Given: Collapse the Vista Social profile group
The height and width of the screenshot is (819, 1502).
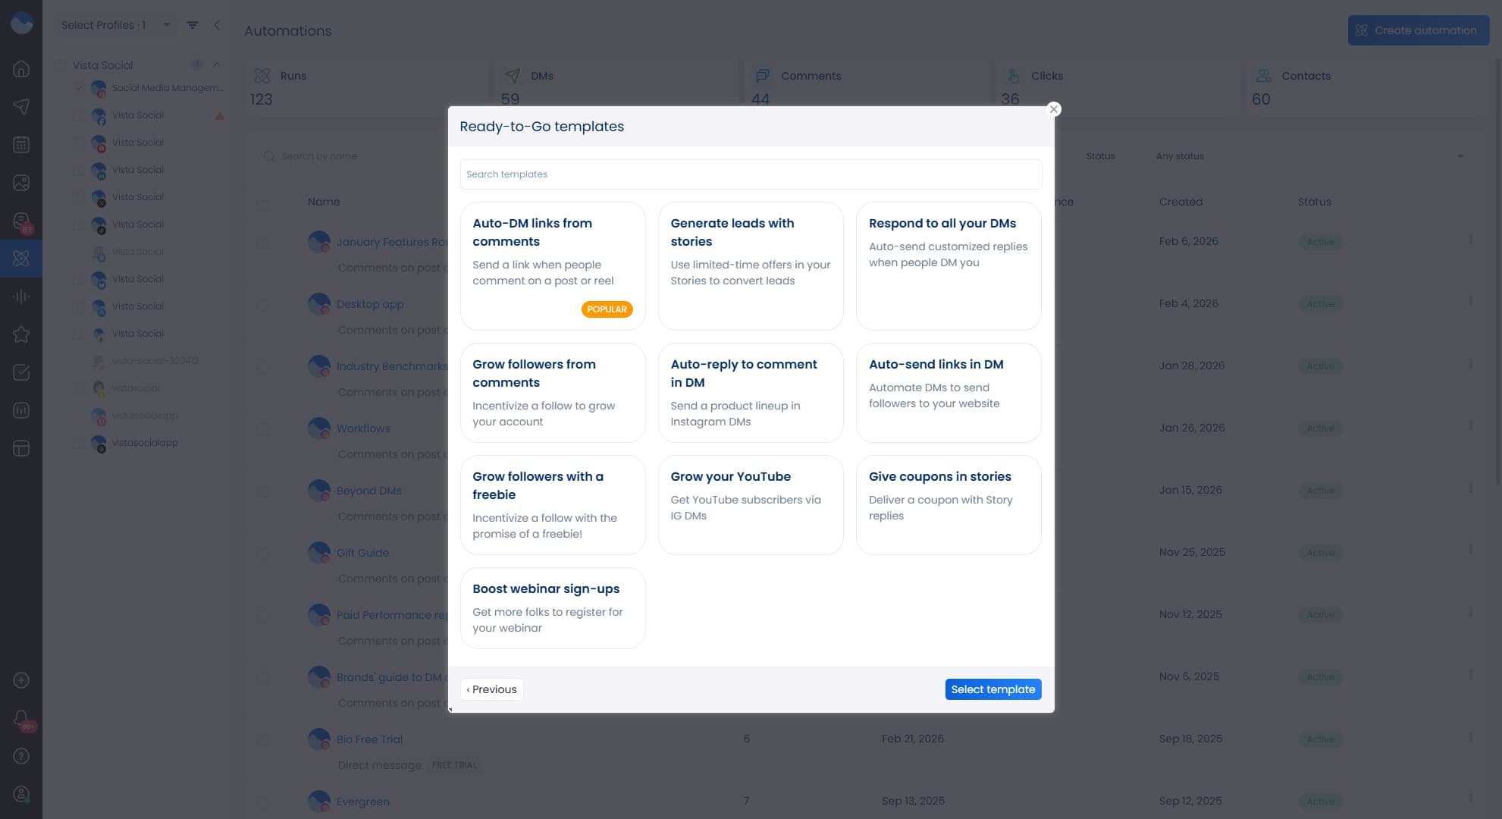Looking at the screenshot, I should tap(217, 64).
